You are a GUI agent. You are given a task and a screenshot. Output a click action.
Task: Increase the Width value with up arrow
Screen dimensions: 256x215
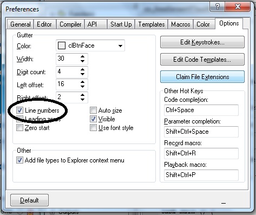click(x=82, y=57)
